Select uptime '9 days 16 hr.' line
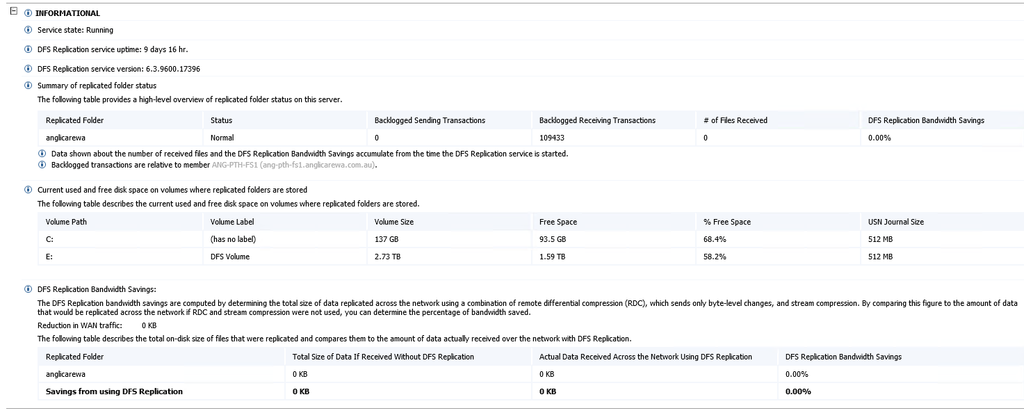Screen dimensions: 1024x413 (113, 49)
